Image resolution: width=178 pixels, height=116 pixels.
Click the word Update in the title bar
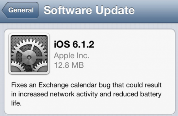pos(115,10)
